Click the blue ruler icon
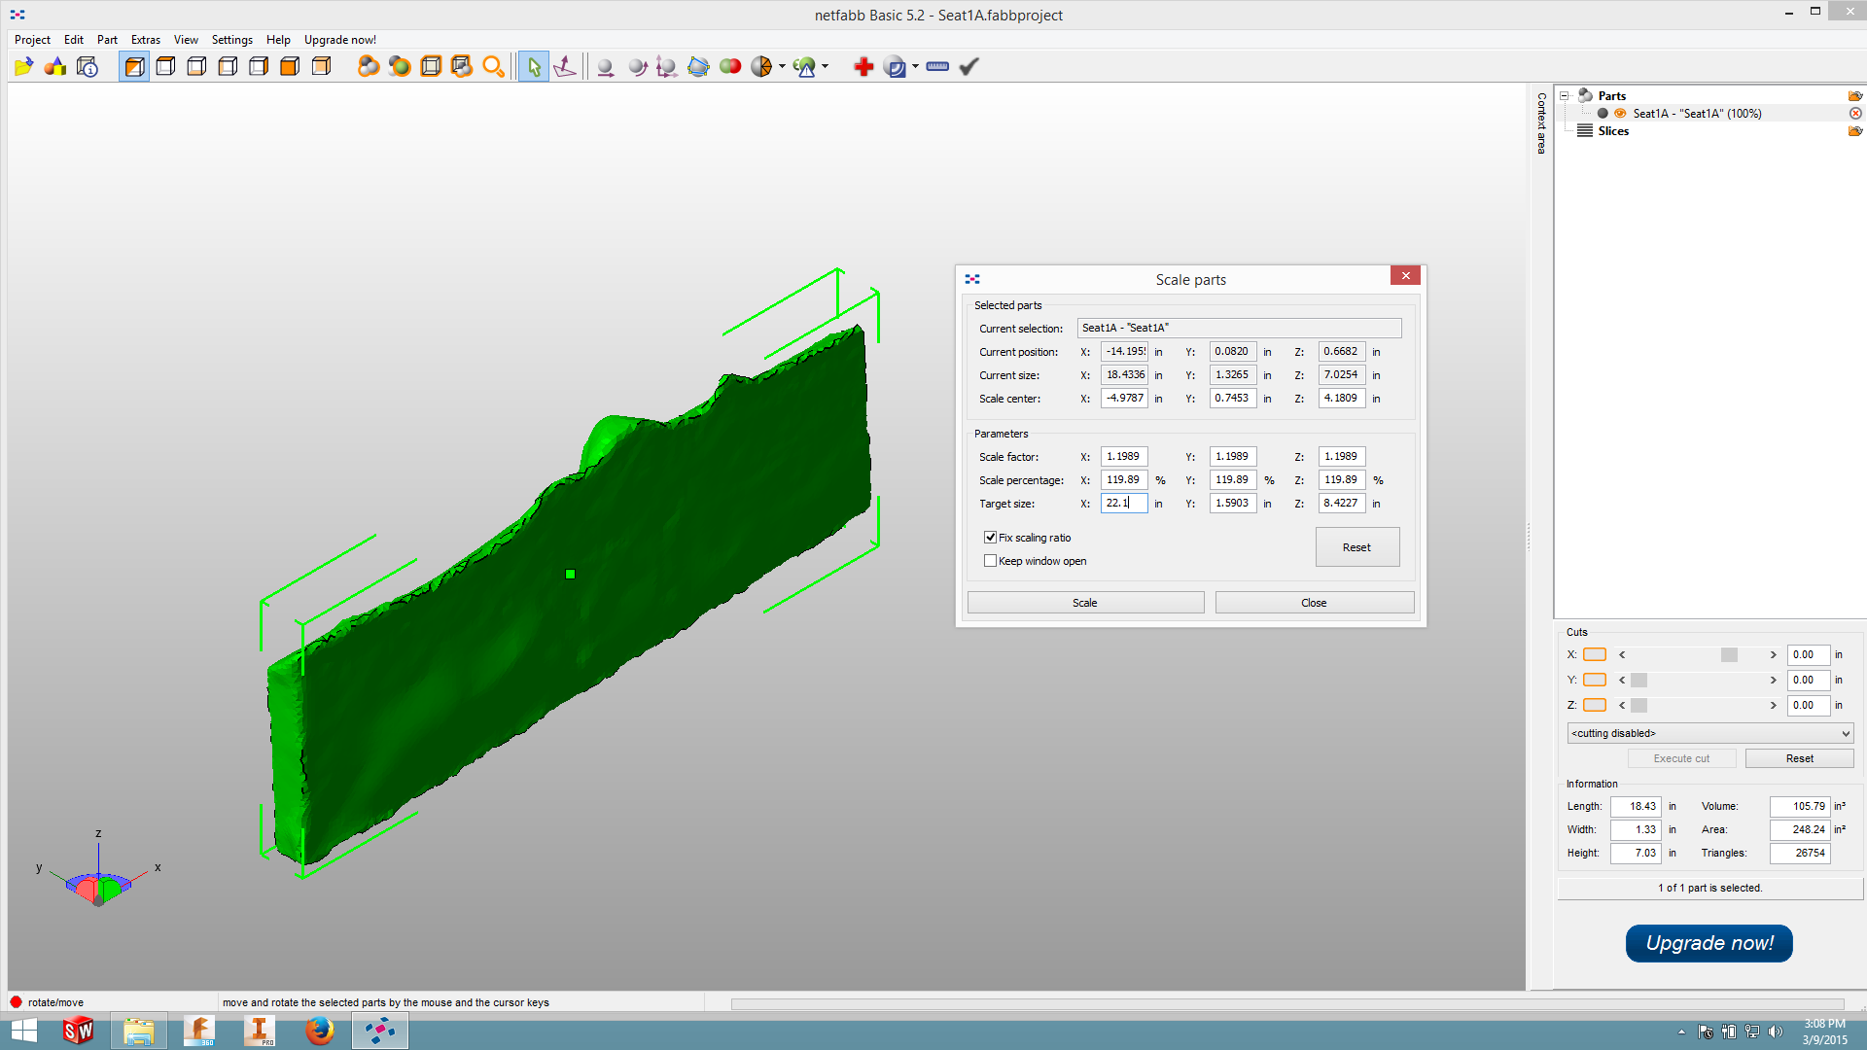The width and height of the screenshot is (1867, 1050). pos(937,66)
